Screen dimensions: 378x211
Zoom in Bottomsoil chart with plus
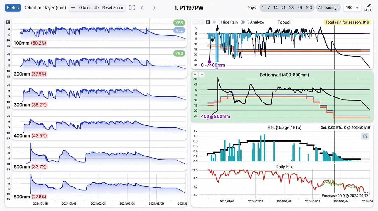[195, 75]
